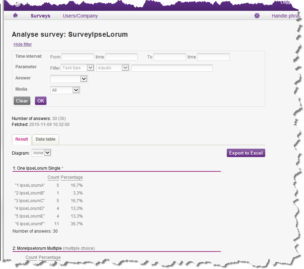Expand the equals operator dropdown
This screenshot has height=269, width=304.
click(113, 68)
